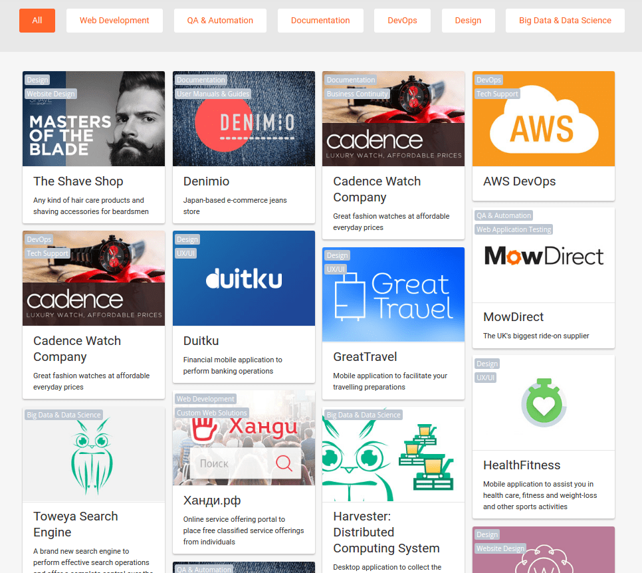Open the Duitku project title
642x573 pixels.
(x=201, y=341)
